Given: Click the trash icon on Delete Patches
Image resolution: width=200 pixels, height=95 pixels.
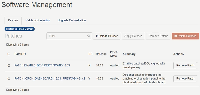Looking at the screenshot, I should point(176,36).
